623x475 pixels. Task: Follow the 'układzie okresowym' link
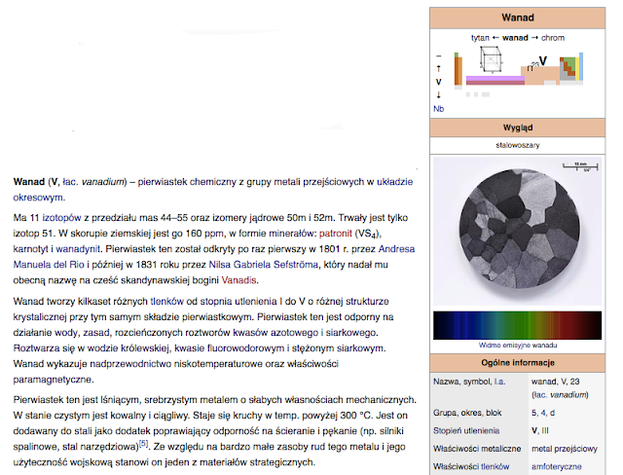pyautogui.click(x=394, y=182)
